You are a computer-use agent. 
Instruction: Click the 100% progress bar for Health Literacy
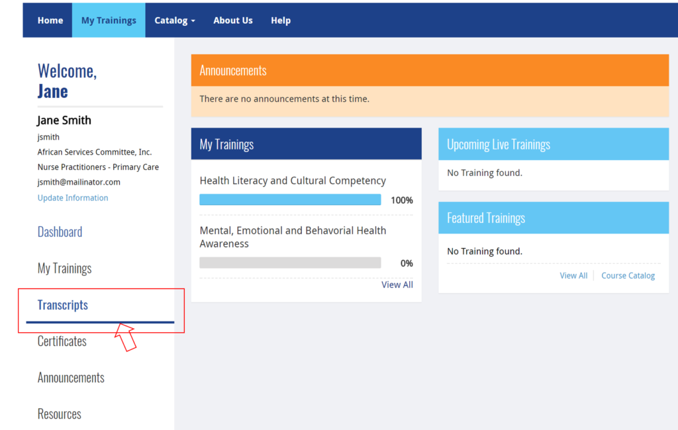[x=290, y=200]
